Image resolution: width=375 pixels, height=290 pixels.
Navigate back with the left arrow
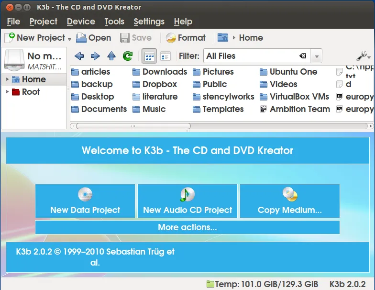(79, 56)
